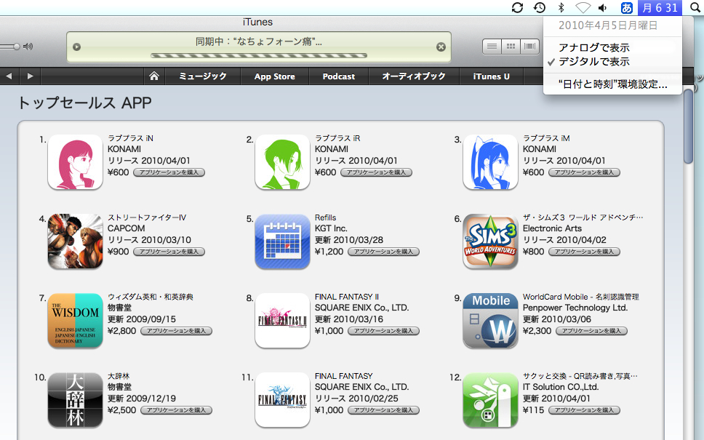Viewport: 704px width, 440px height.
Task: Buy ラブプラス iR application
Action: coord(376,172)
